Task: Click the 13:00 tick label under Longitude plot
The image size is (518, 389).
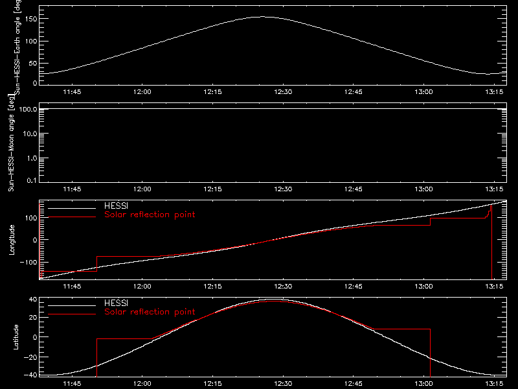Action: pyautogui.click(x=424, y=287)
